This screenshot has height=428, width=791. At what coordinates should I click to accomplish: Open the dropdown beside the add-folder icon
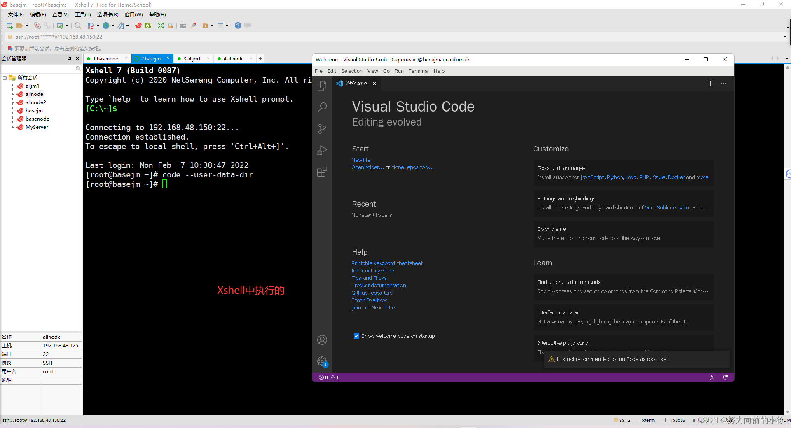click(x=212, y=26)
